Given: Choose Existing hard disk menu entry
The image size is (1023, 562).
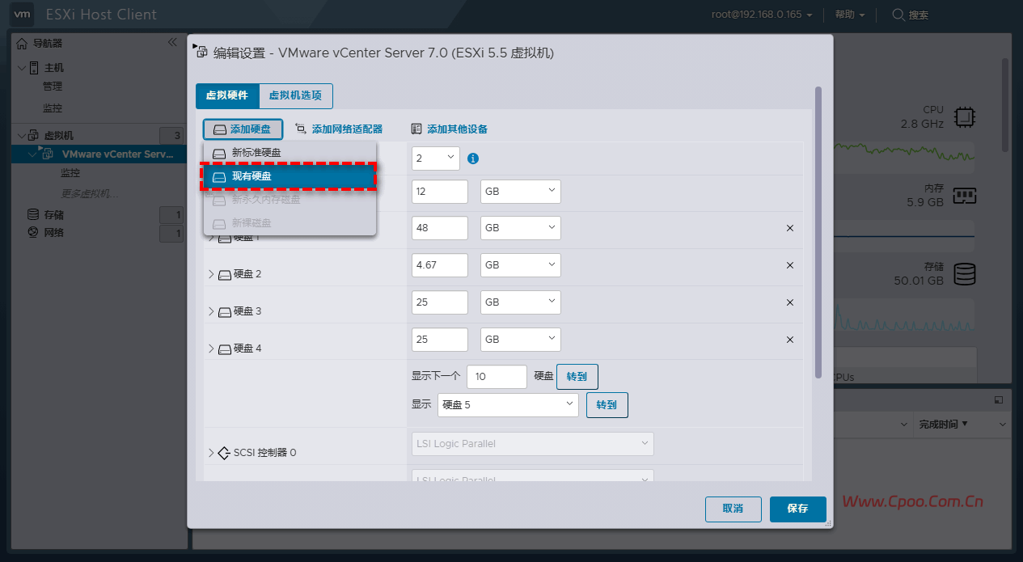Looking at the screenshot, I should pos(290,176).
